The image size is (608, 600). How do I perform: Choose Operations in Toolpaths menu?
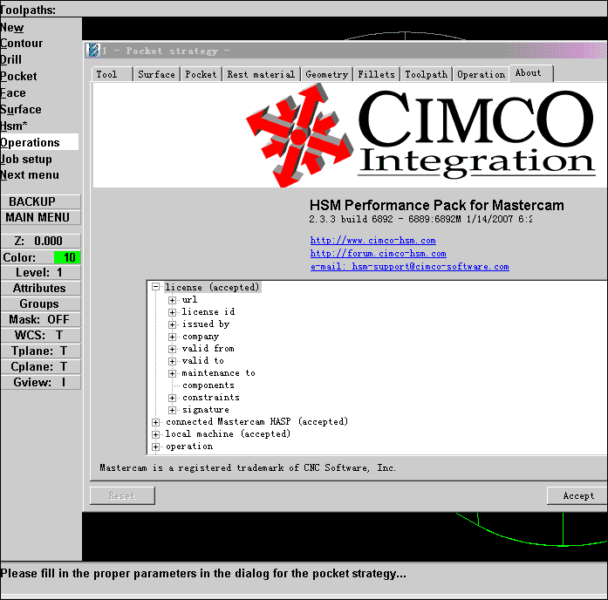[x=39, y=142]
